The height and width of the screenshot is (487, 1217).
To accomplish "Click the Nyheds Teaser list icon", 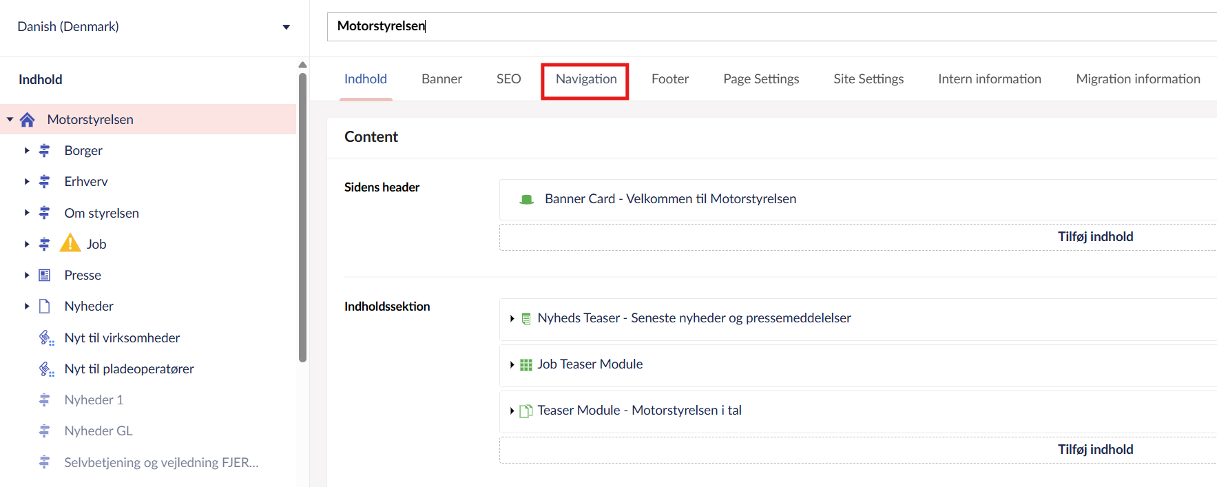I will (x=526, y=318).
